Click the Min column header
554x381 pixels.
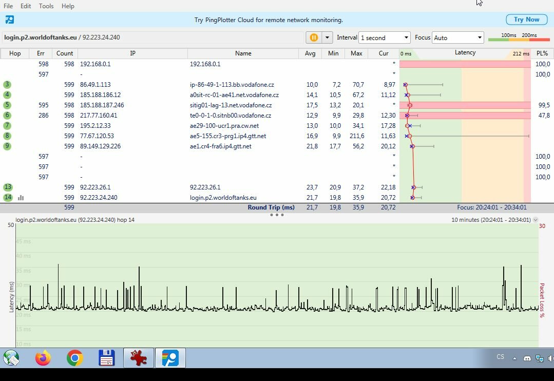pos(333,53)
